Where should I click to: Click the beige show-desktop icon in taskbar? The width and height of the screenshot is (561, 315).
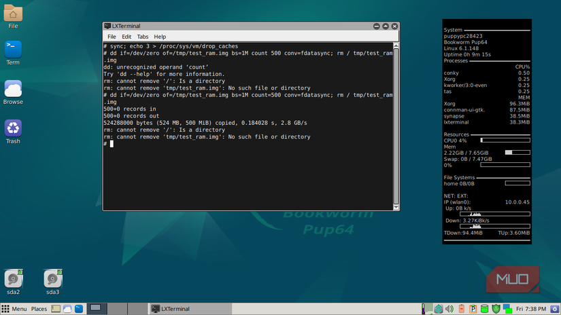pos(56,309)
